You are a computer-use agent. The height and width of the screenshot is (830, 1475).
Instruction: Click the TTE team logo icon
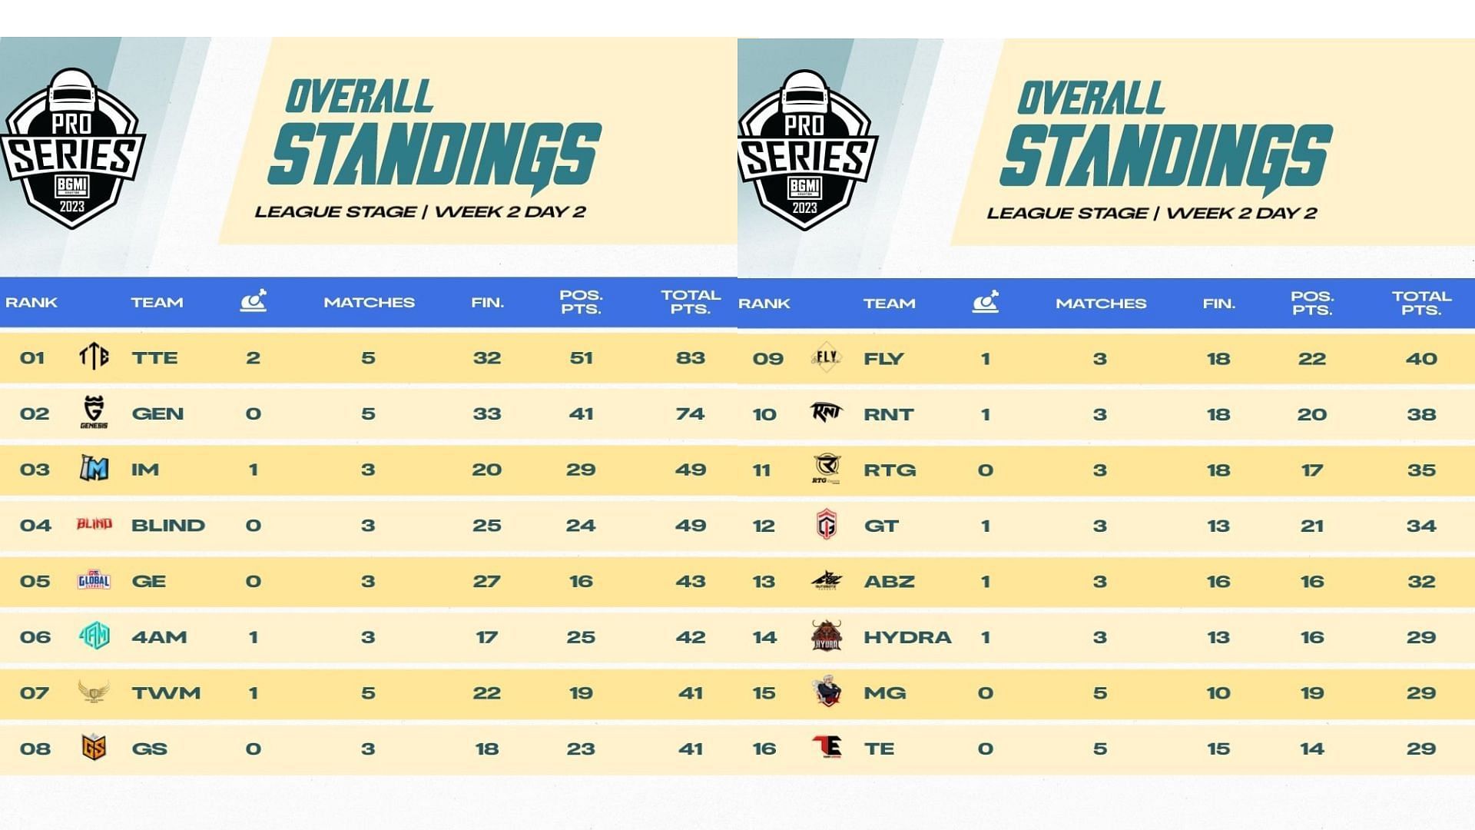pos(94,357)
